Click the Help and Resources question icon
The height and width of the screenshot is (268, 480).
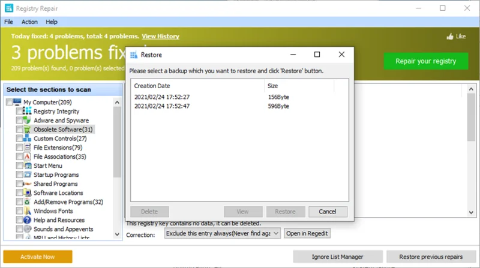click(27, 220)
